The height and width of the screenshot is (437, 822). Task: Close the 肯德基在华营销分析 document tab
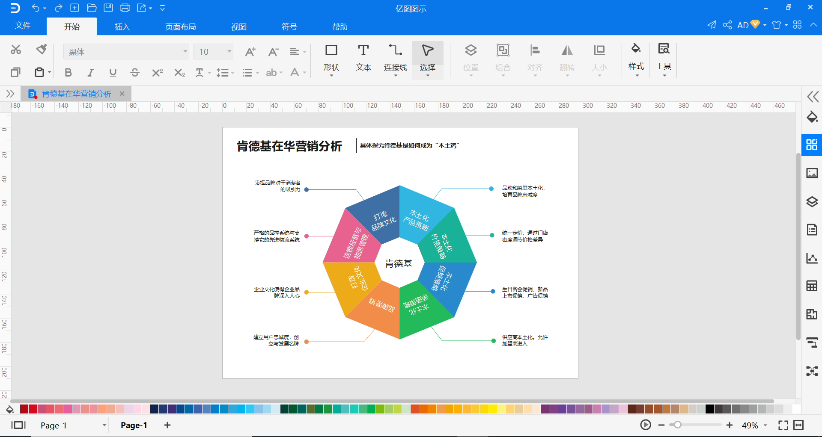122,94
